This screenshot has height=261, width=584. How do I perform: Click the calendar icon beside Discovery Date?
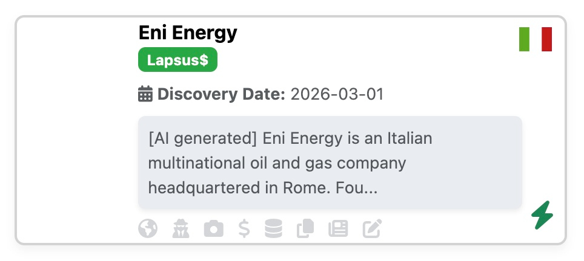145,94
